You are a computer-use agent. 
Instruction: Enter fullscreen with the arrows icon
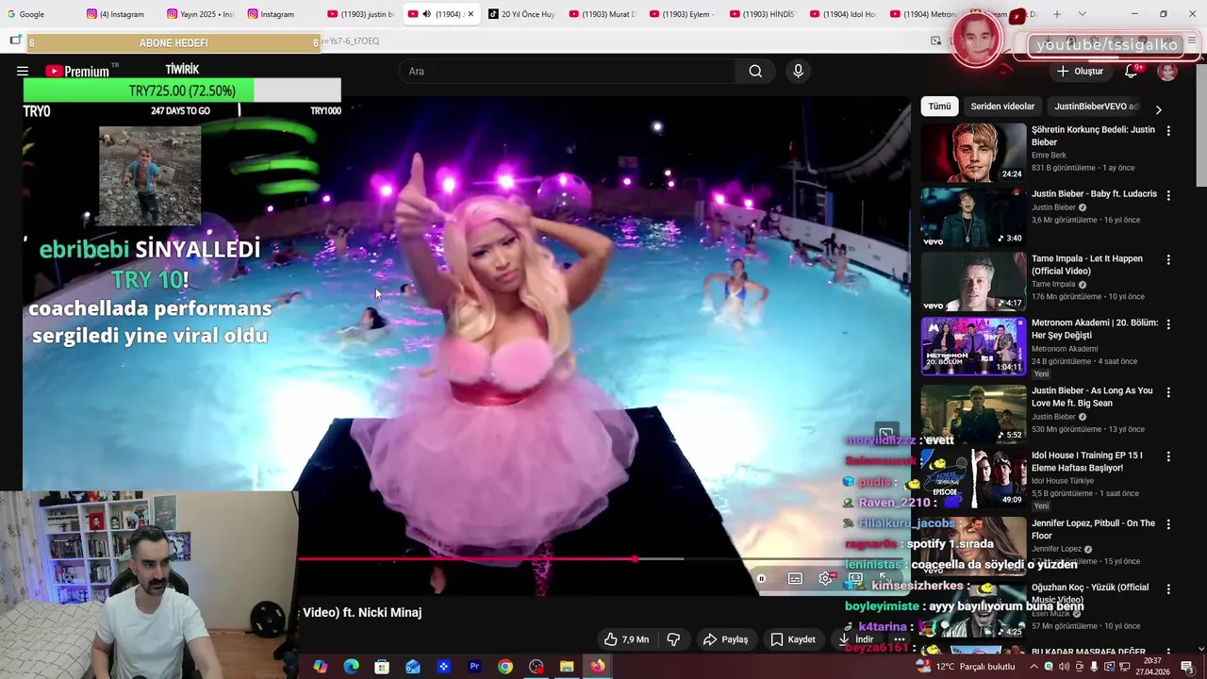885,578
